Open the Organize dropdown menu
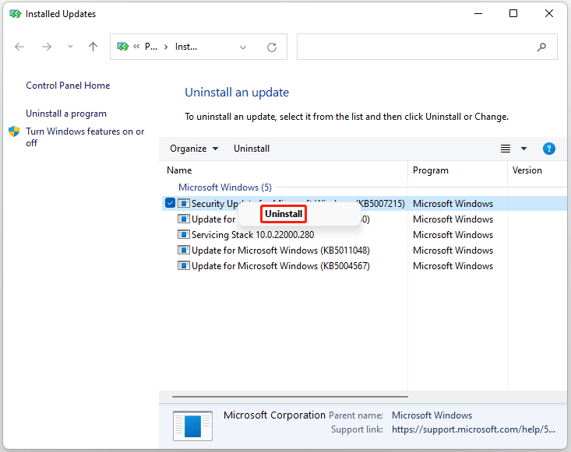The width and height of the screenshot is (571, 452). click(x=194, y=149)
